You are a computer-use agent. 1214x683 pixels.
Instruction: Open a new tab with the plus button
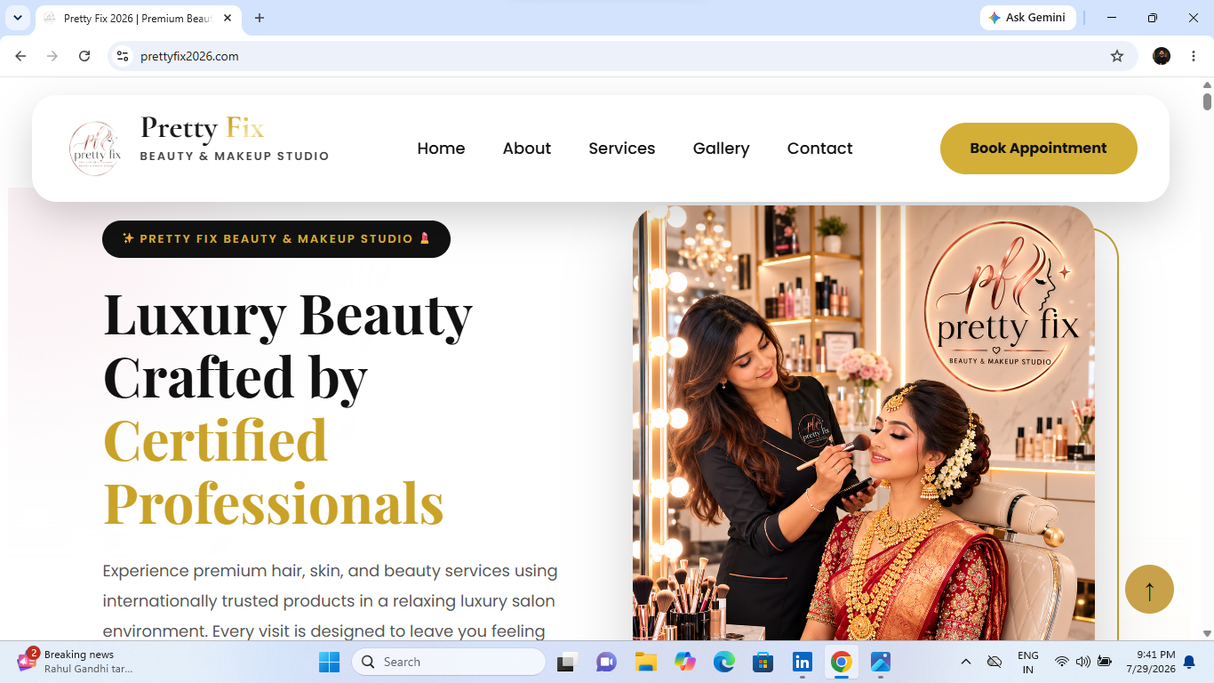pyautogui.click(x=260, y=18)
